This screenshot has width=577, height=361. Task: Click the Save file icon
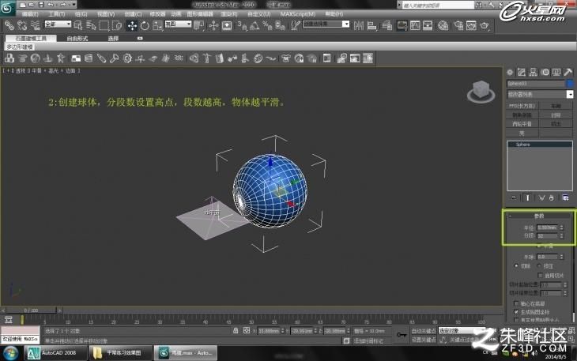[x=41, y=5]
